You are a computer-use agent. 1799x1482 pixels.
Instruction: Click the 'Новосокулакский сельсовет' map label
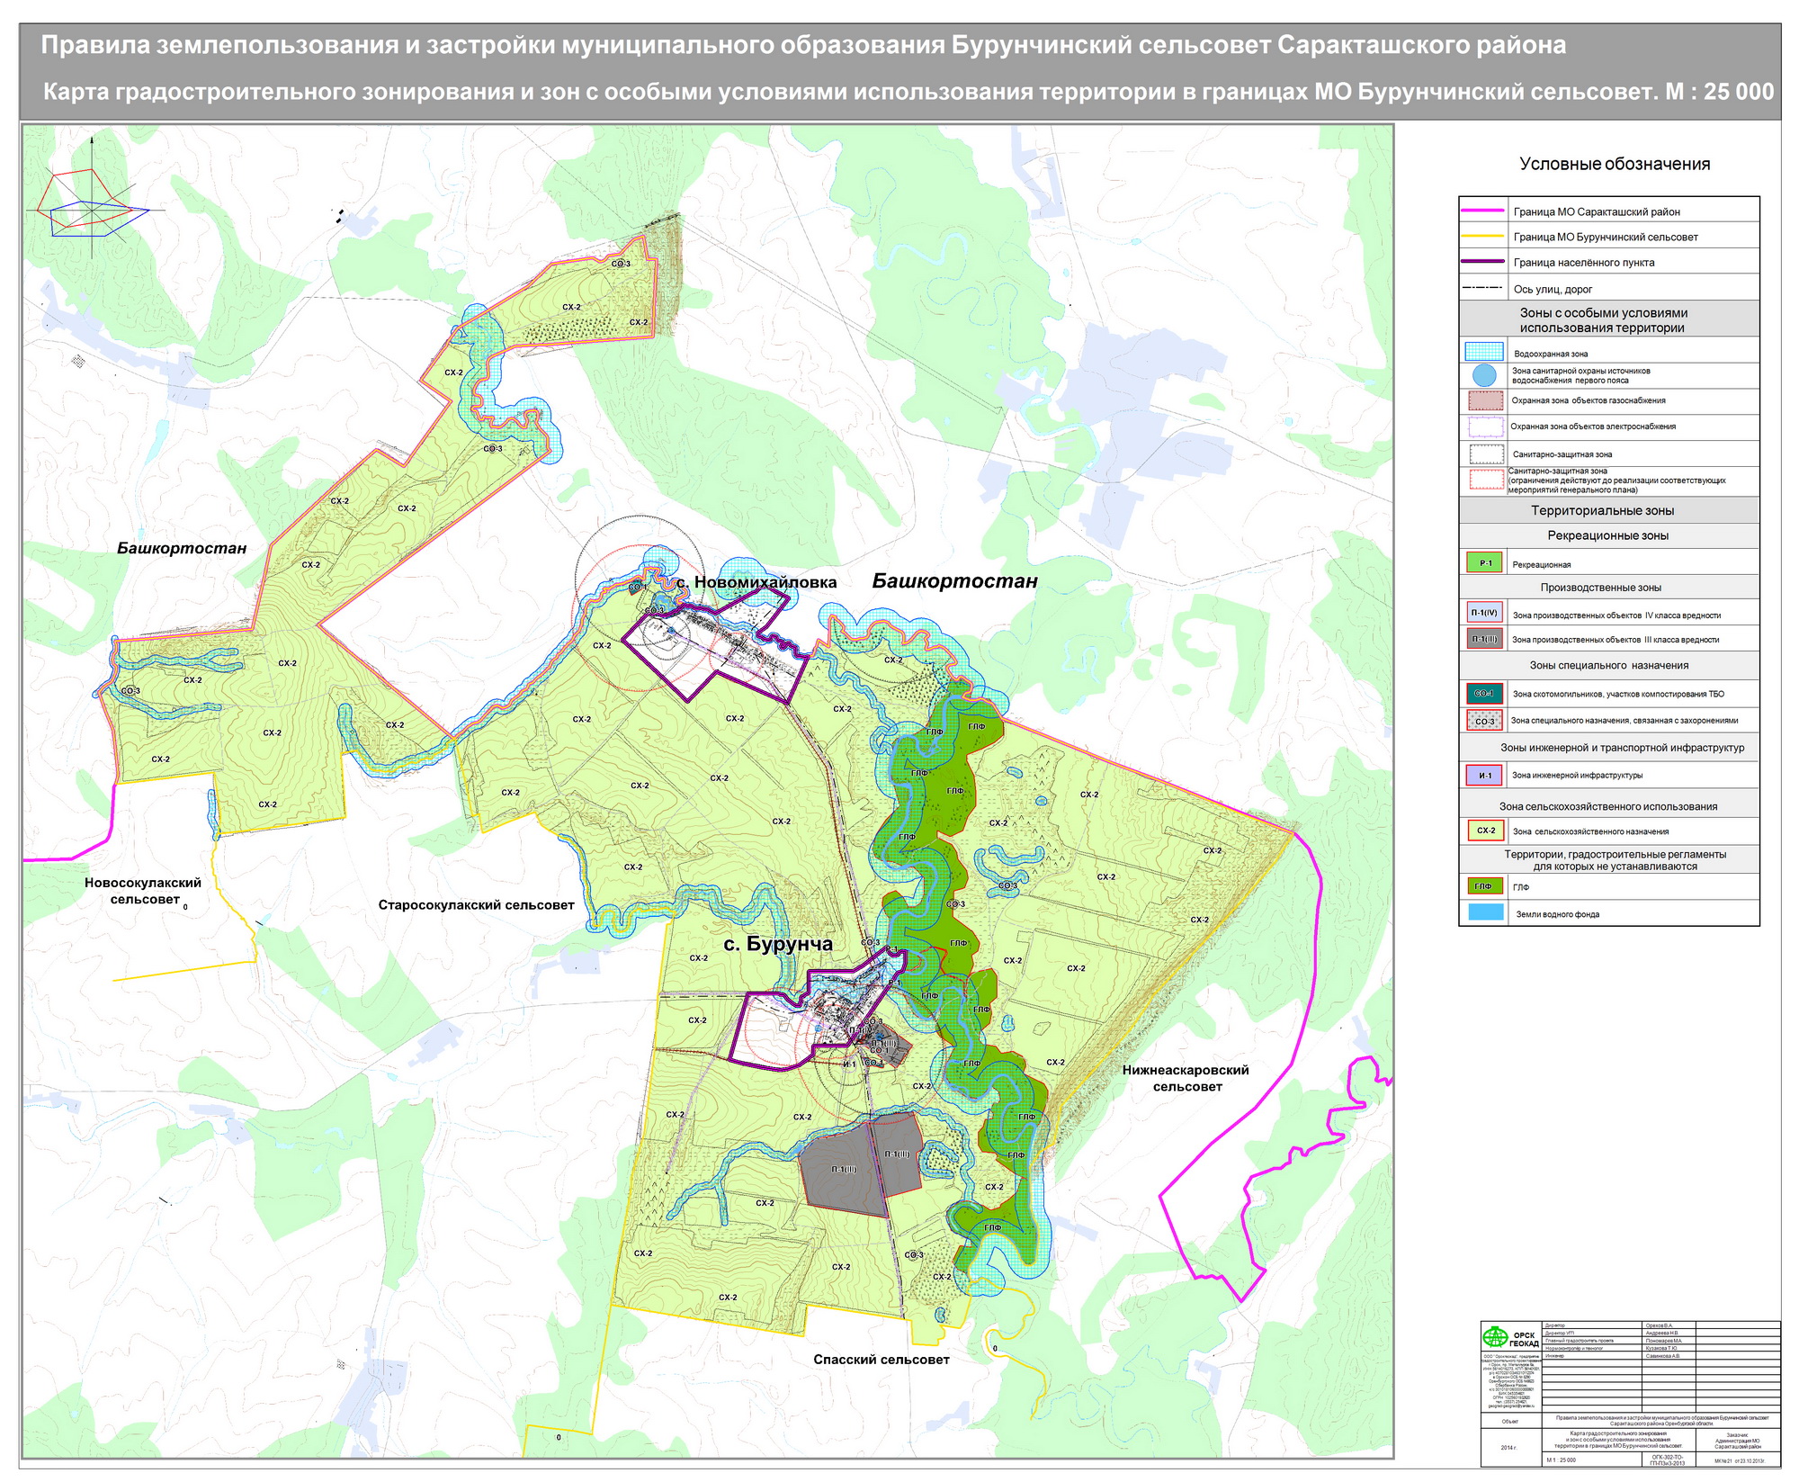(x=143, y=891)
